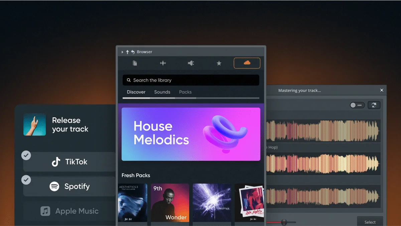Screen dimensions: 401x226
Task: Toggle the switch in mastering window
Action: [x=357, y=105]
